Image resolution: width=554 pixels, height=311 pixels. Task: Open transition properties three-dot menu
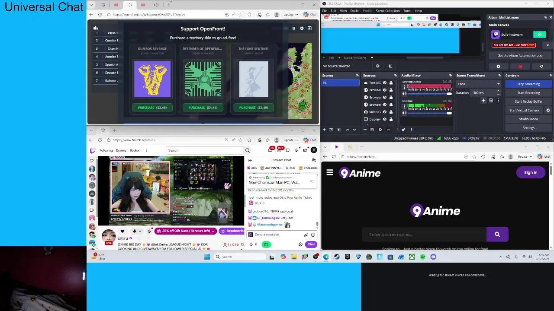498,101
